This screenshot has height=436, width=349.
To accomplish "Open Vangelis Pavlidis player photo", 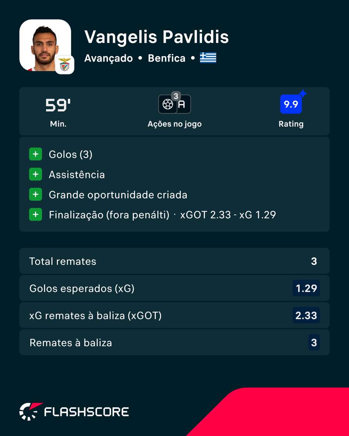I will (x=45, y=45).
